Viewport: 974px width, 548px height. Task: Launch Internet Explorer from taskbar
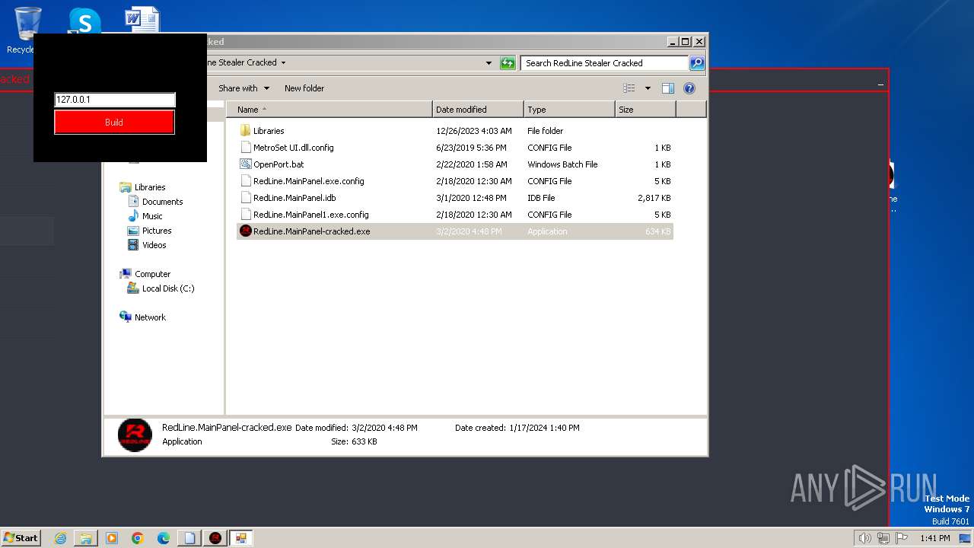(x=60, y=538)
